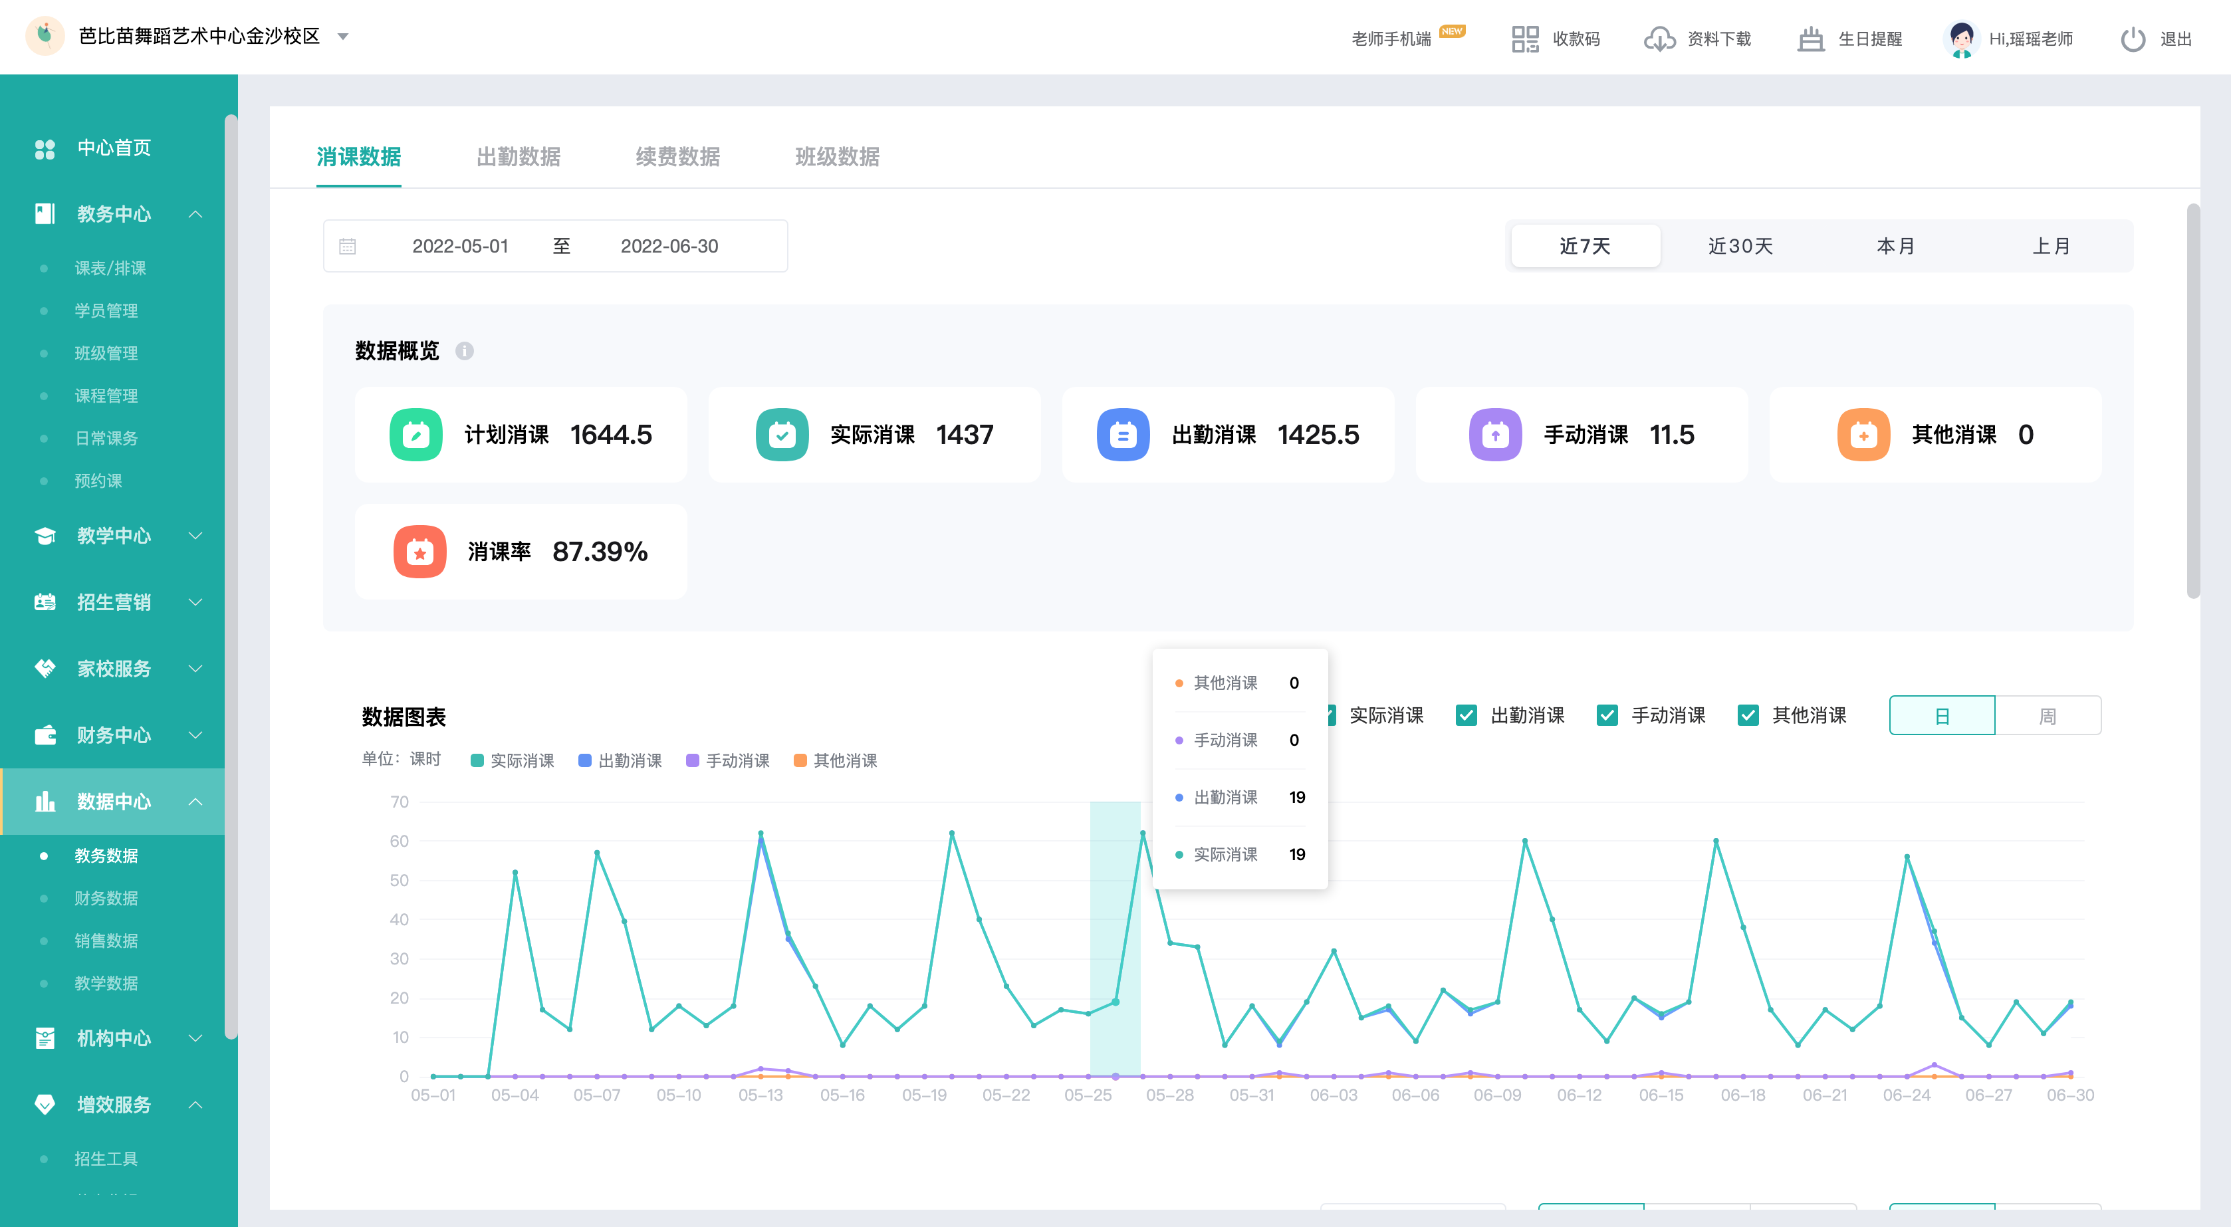
Task: Open the campus switcher dropdown arrow
Action: (x=343, y=37)
